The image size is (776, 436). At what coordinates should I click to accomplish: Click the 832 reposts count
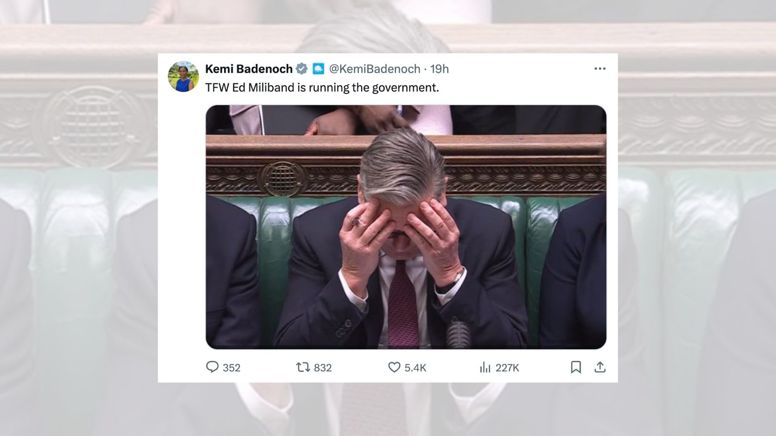323,368
